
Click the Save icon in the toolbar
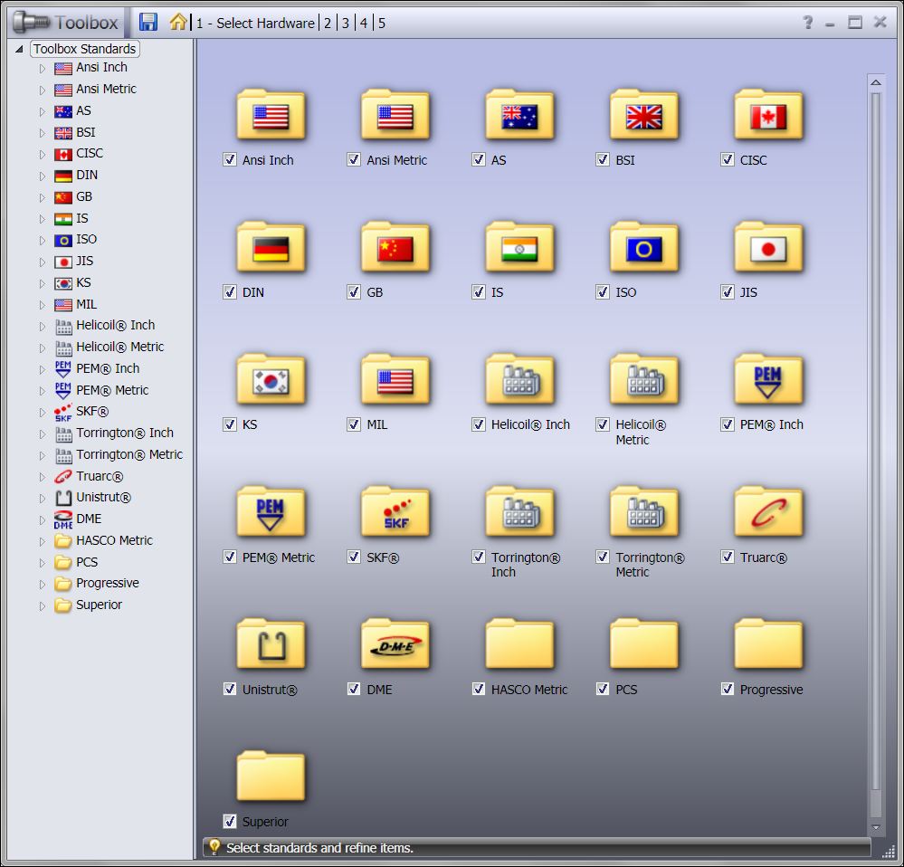[148, 23]
